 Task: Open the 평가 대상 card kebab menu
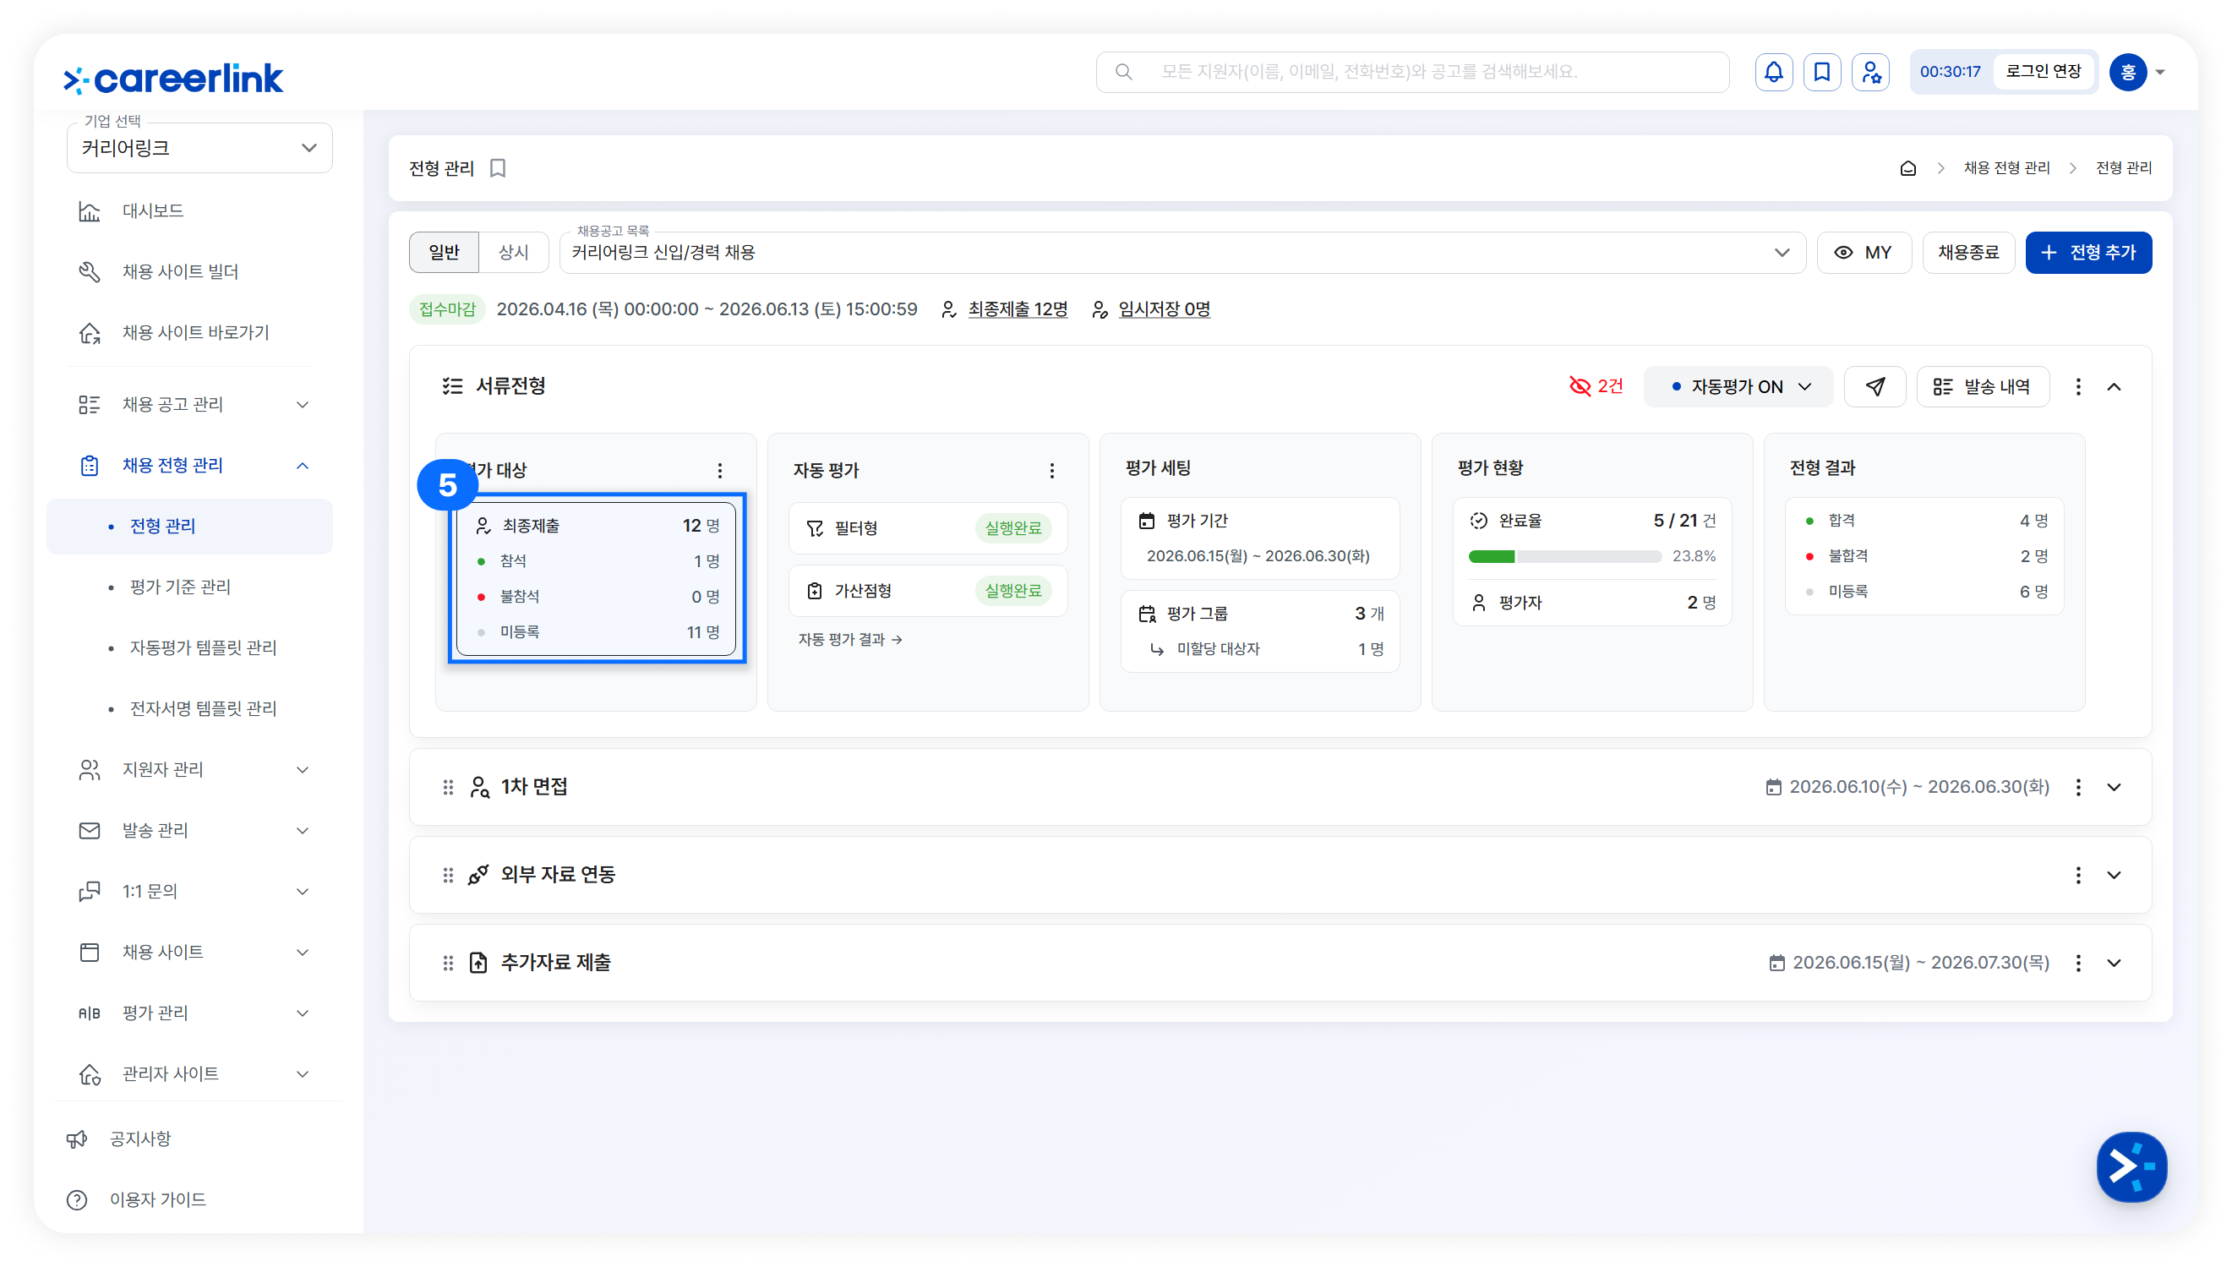click(x=719, y=471)
